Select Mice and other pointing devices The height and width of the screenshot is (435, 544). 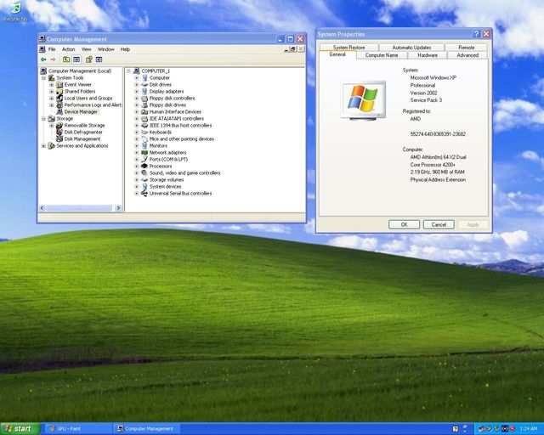(x=181, y=139)
